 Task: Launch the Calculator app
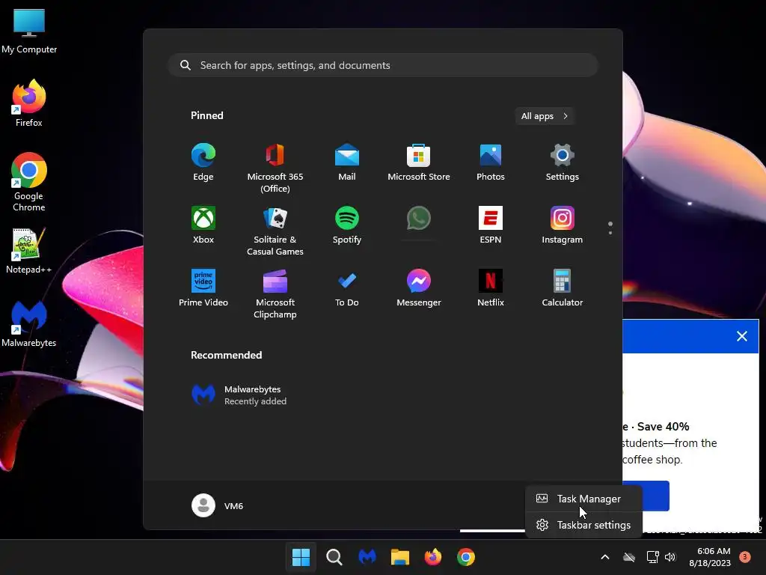click(563, 288)
